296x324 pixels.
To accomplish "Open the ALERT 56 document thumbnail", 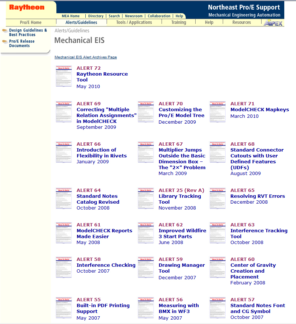I will coord(146,308).
